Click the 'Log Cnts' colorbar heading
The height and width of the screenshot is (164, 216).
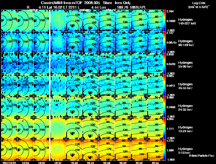(x=199, y=3)
